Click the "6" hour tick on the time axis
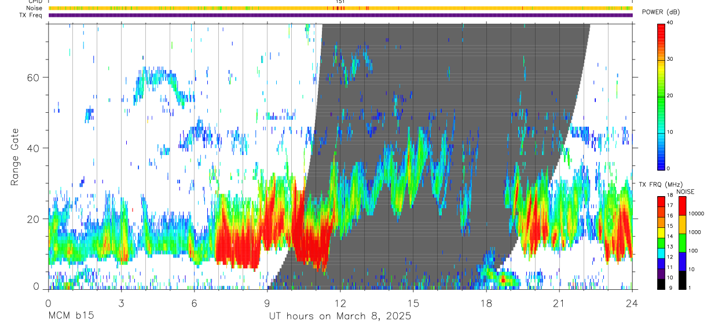 coord(194,303)
